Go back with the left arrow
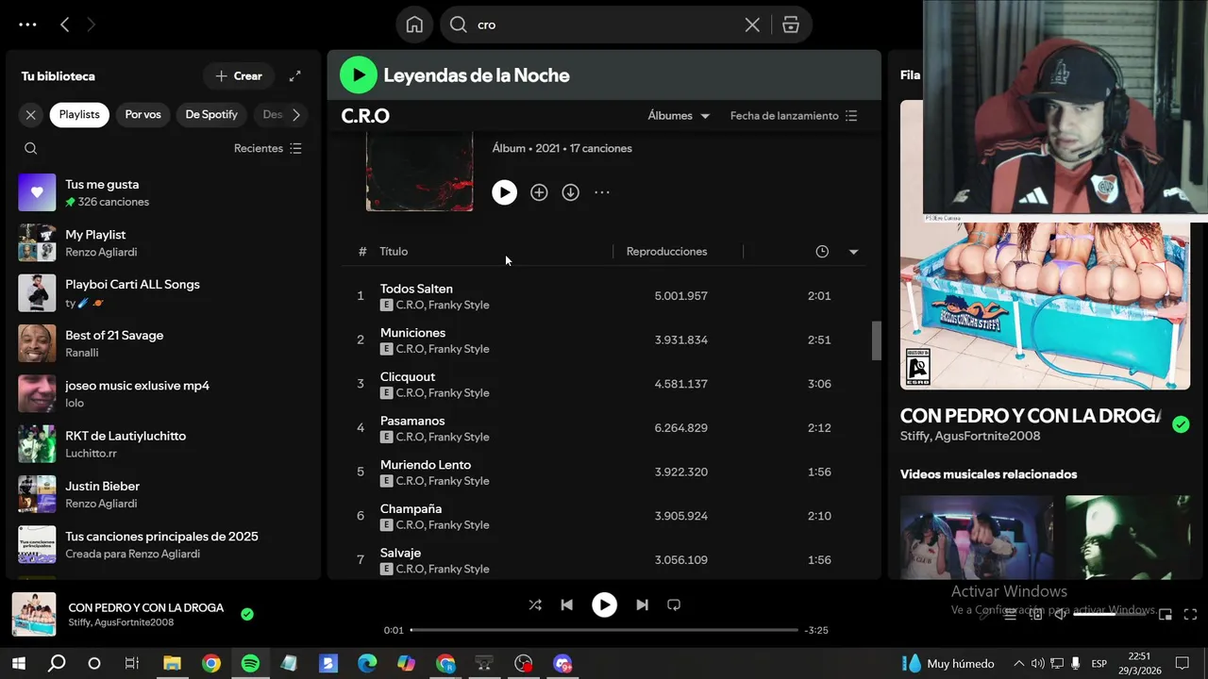This screenshot has width=1208, height=679. point(64,25)
